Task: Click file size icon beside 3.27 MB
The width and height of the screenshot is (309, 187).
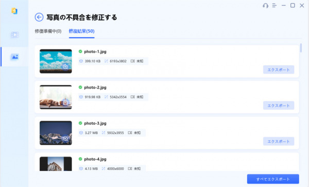Action: pyautogui.click(x=81, y=133)
